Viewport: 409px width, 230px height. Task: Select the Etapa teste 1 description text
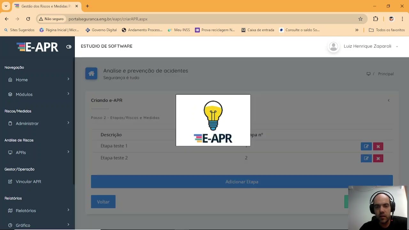[x=114, y=146]
